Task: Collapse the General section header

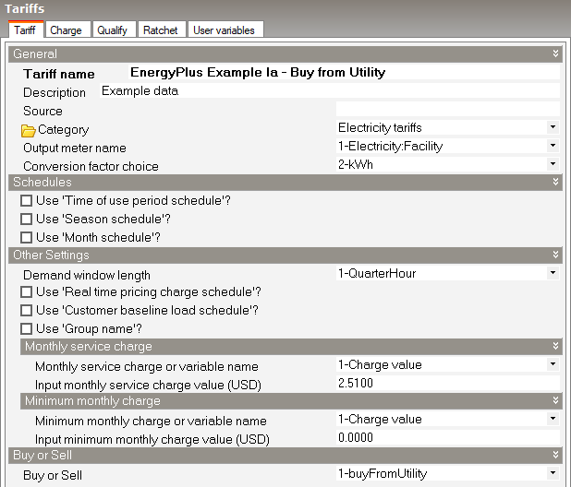Action: (x=554, y=54)
